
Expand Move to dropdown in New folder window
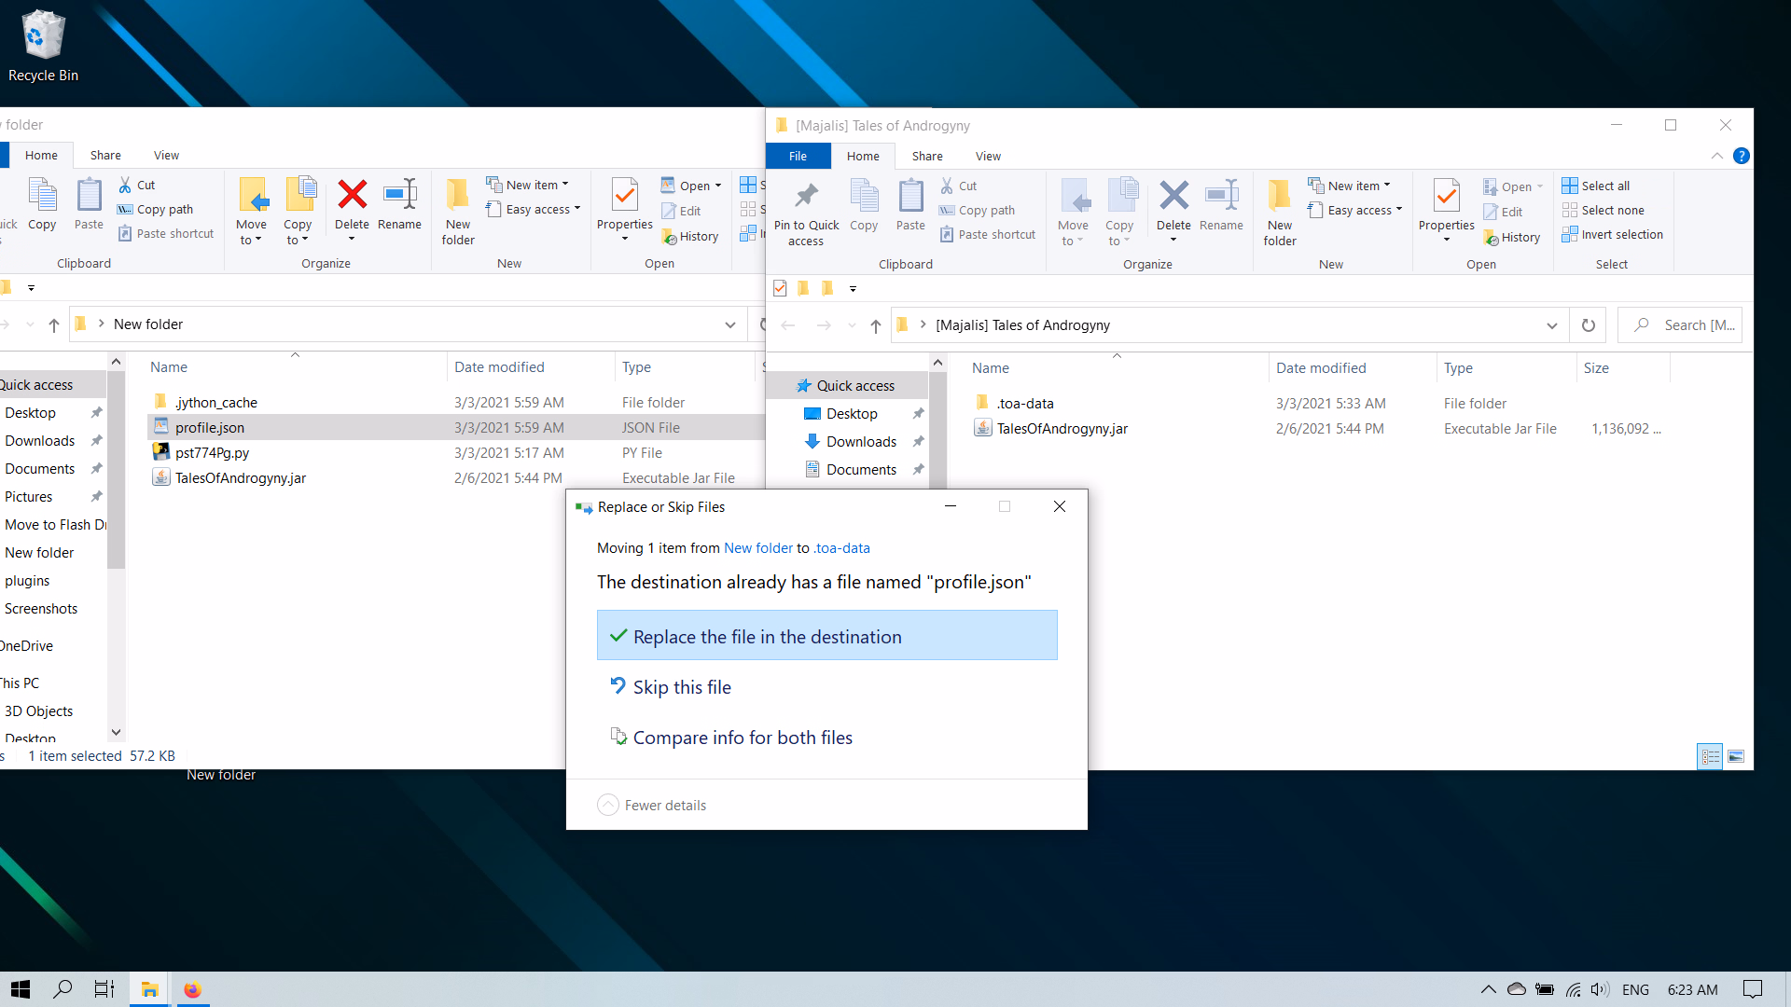(x=251, y=233)
